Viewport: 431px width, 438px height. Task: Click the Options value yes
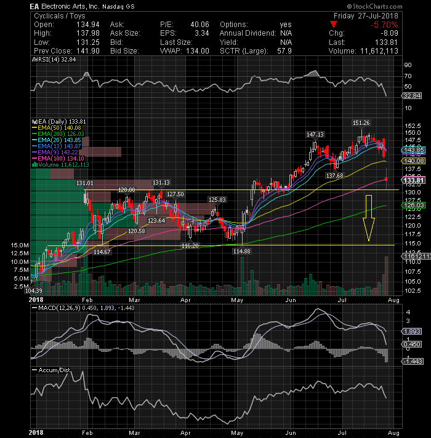click(285, 25)
